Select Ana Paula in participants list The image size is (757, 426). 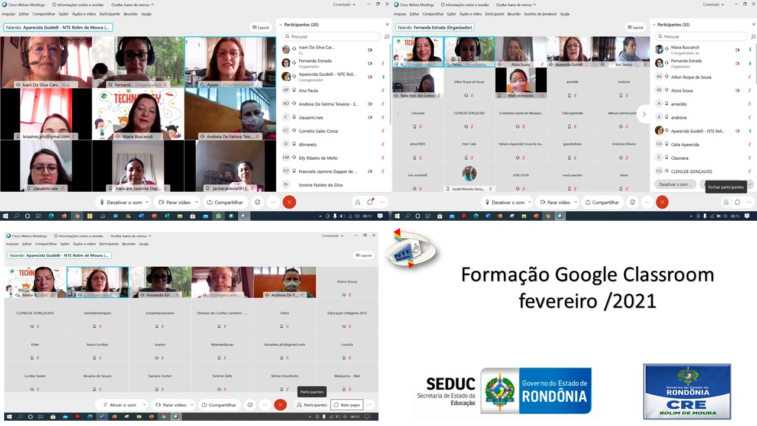tap(334, 91)
